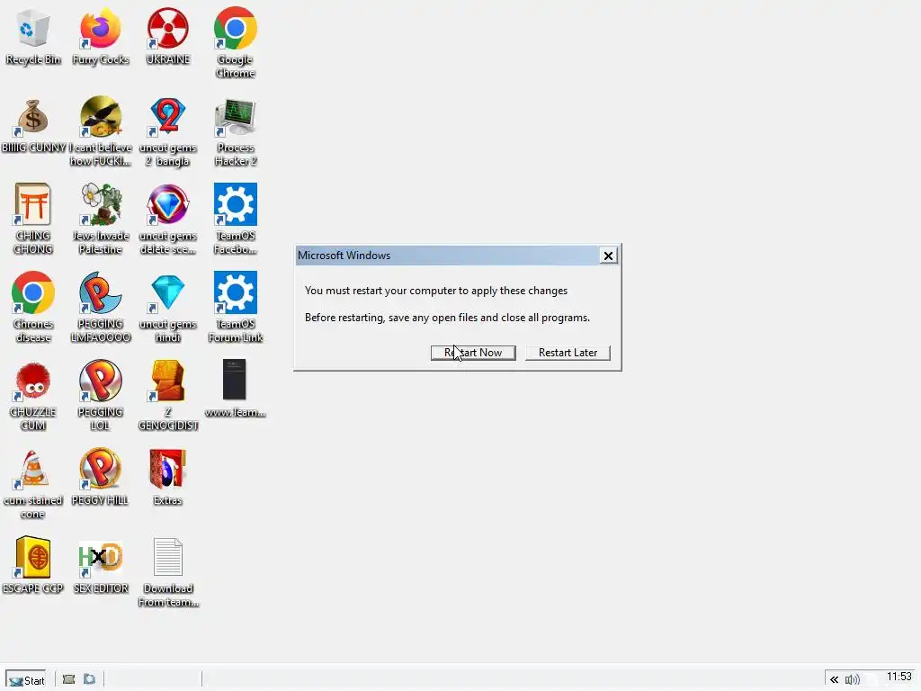Select the TeamOS Forum Link icon
Image resolution: width=921 pixels, height=691 pixels.
pyautogui.click(x=235, y=292)
